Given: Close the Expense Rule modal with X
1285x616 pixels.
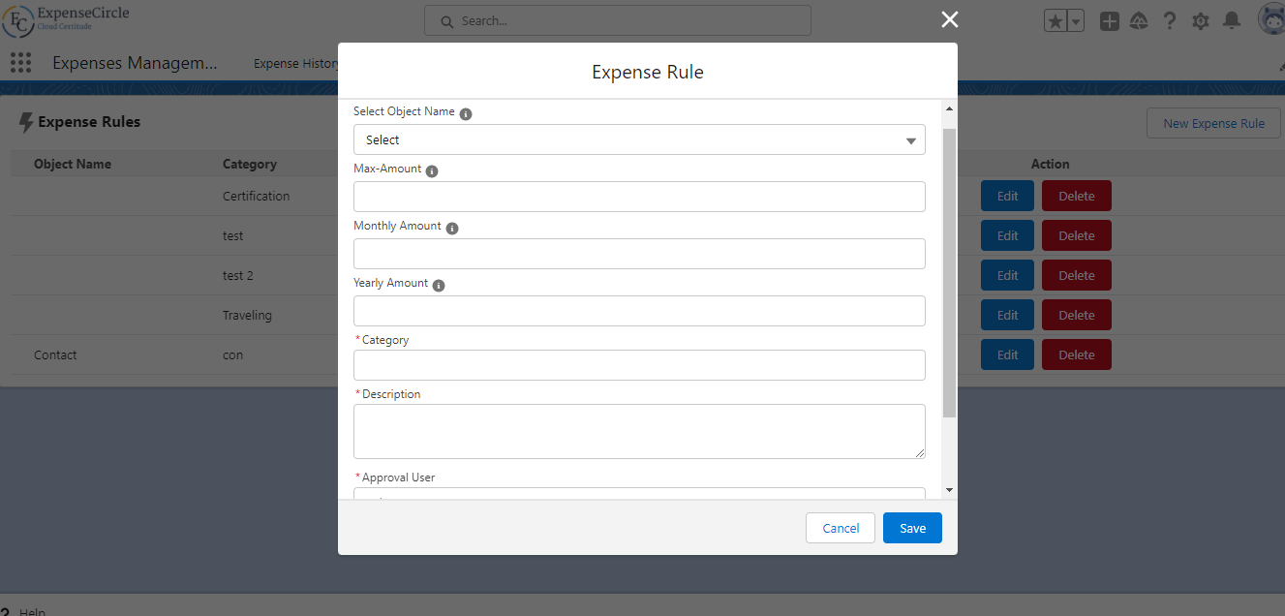Looking at the screenshot, I should 950,20.
